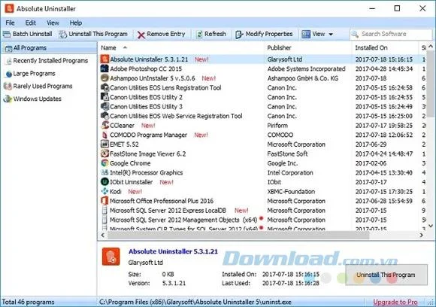
Task: Click the Refresh button label
Action: [x=215, y=34]
